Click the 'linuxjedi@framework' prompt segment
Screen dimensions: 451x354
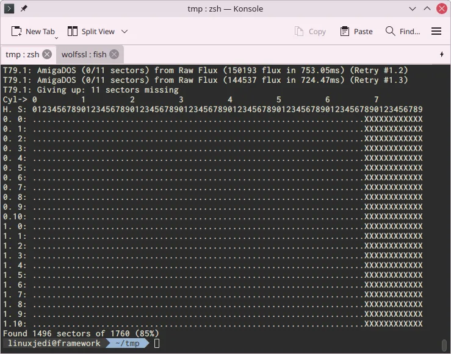click(54, 343)
